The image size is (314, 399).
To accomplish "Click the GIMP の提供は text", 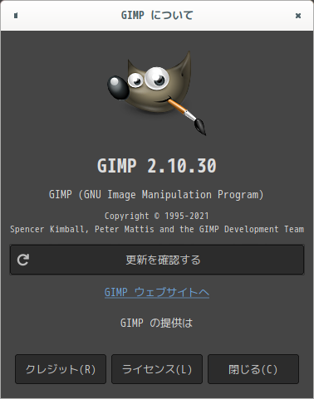I will (x=157, y=323).
